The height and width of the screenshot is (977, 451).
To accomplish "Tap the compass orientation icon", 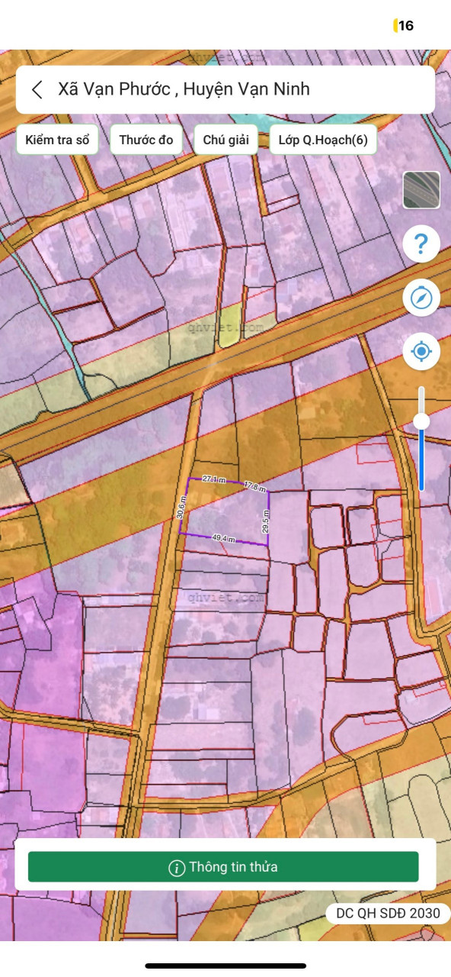I will (x=421, y=298).
